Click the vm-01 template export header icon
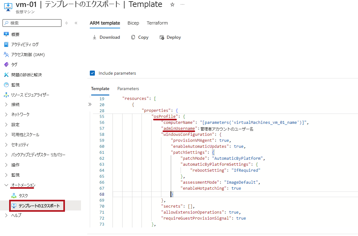The width and height of the screenshot is (358, 236). click(8, 7)
